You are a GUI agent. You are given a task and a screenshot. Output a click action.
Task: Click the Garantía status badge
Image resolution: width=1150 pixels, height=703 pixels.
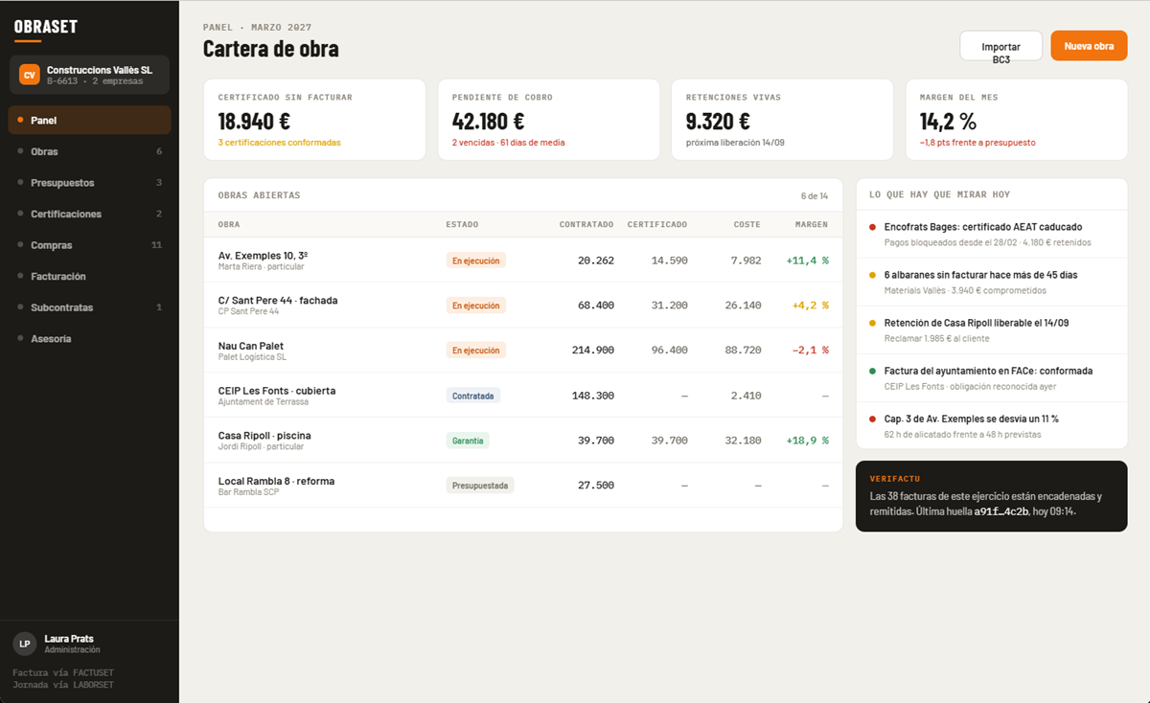[x=468, y=441]
